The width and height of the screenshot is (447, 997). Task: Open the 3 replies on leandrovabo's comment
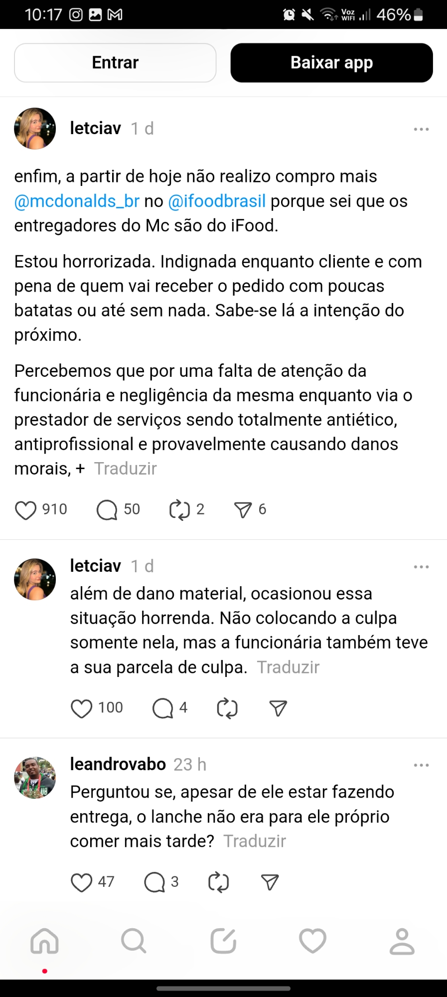[154, 882]
